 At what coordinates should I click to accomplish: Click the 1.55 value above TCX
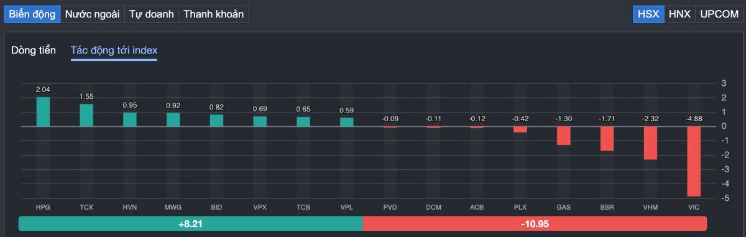point(86,96)
